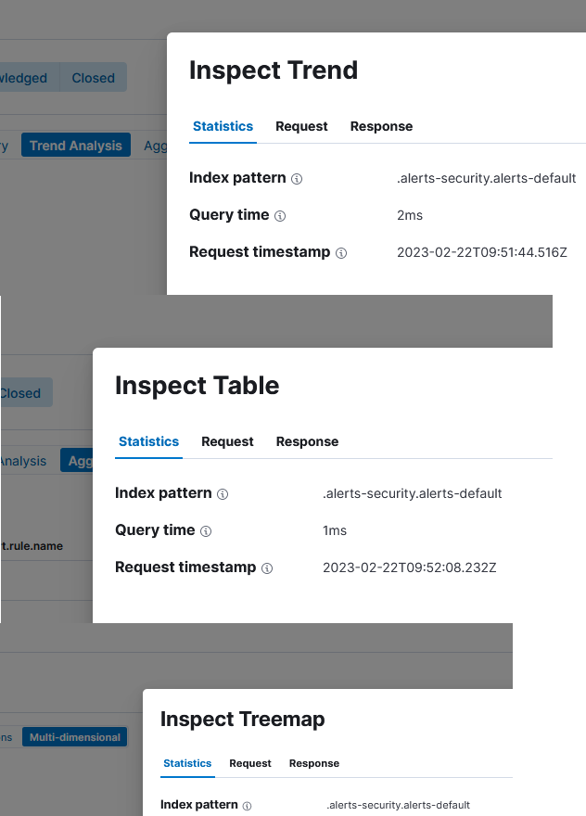Open the Response tab in Inspect Trend
This screenshot has height=816, width=586.
click(381, 126)
